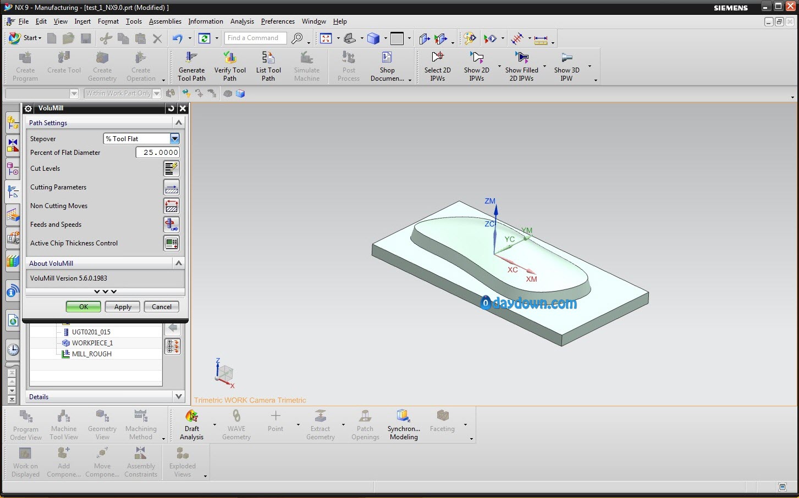Image resolution: width=799 pixels, height=498 pixels.
Task: Open Cut Levels dialog icon
Action: [172, 169]
